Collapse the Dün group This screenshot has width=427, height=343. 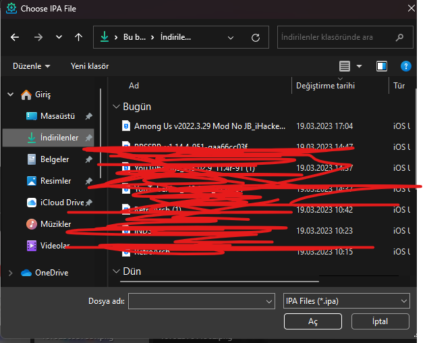[x=116, y=271]
